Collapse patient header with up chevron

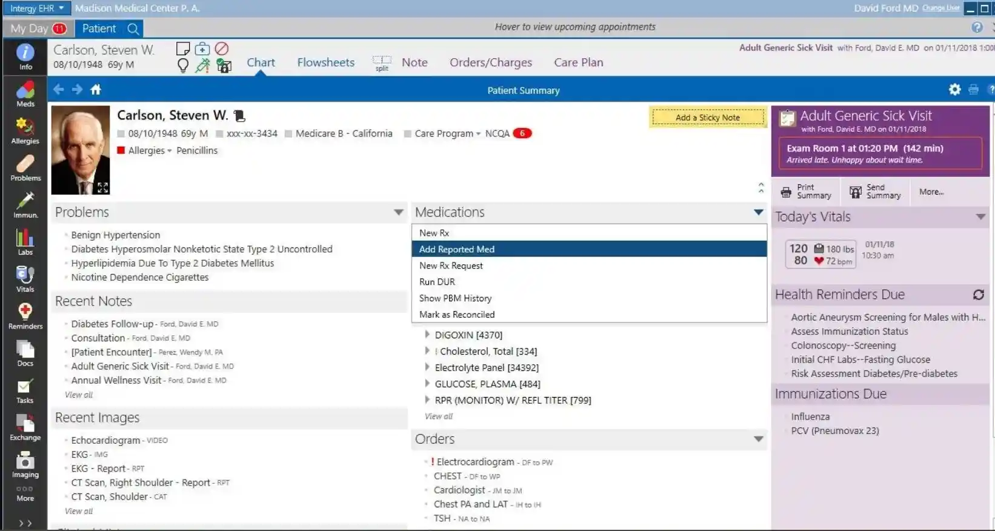(761, 187)
